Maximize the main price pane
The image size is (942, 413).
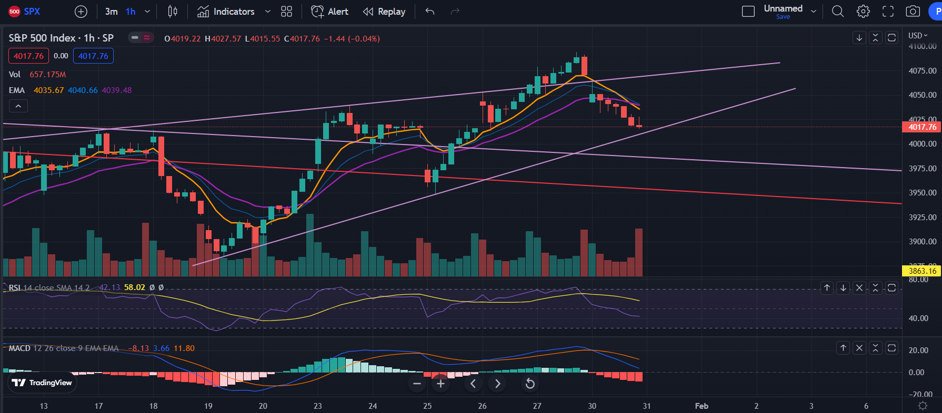[x=891, y=38]
